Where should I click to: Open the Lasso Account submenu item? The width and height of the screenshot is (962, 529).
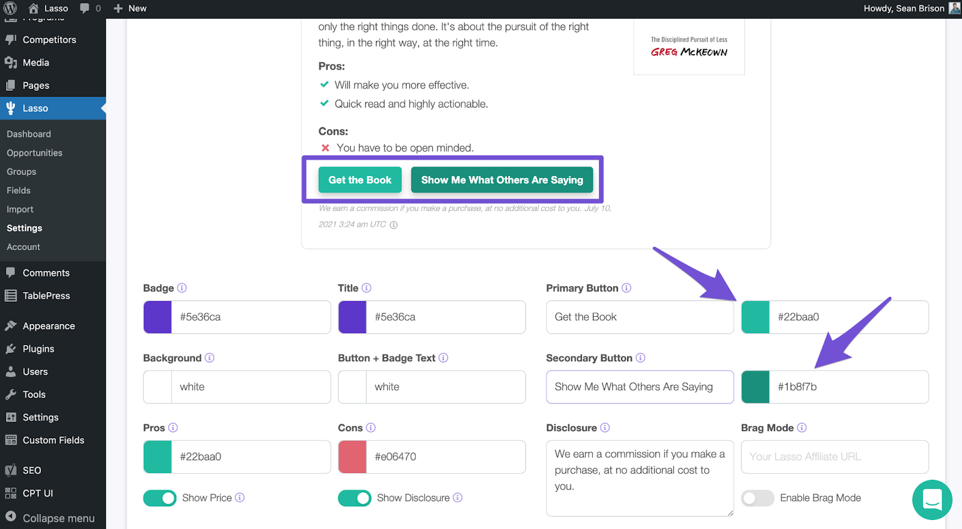click(x=23, y=246)
